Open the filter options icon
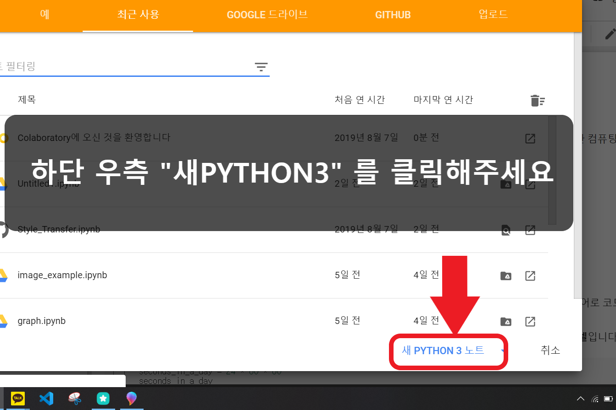 tap(261, 67)
